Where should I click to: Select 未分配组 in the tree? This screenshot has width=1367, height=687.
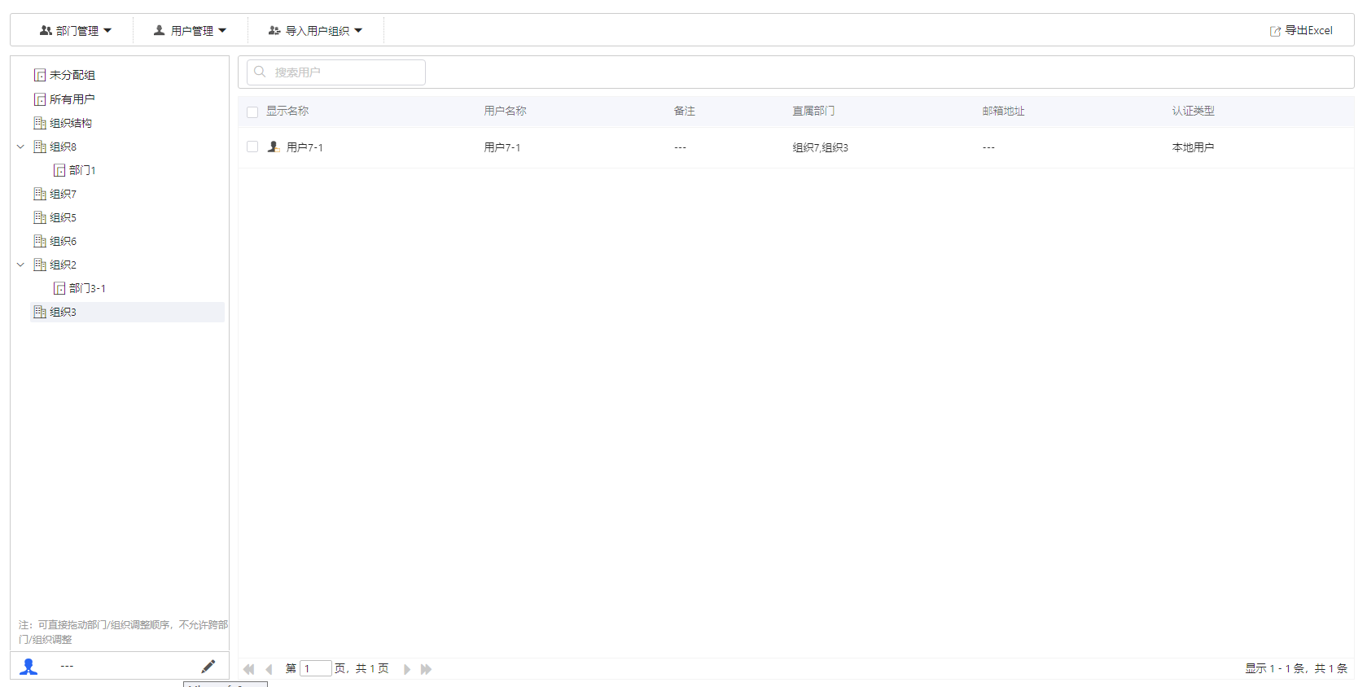click(x=72, y=75)
